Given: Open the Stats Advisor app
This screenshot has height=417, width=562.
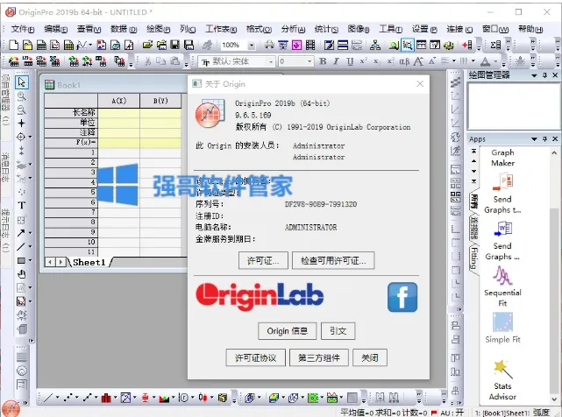Looking at the screenshot, I should 502,380.
